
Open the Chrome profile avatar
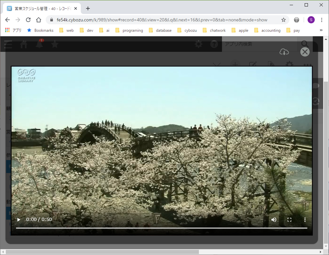(311, 20)
